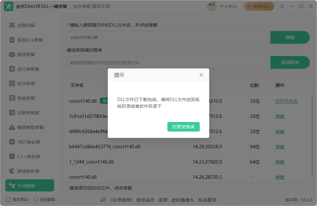Click 修复 for b6447cd86e453778_concrt140.dll
The height and width of the screenshot is (206, 317).
click(x=280, y=146)
